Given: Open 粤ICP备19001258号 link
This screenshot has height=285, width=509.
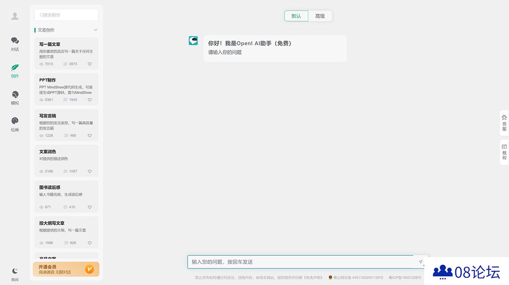Looking at the screenshot, I should pos(405,277).
